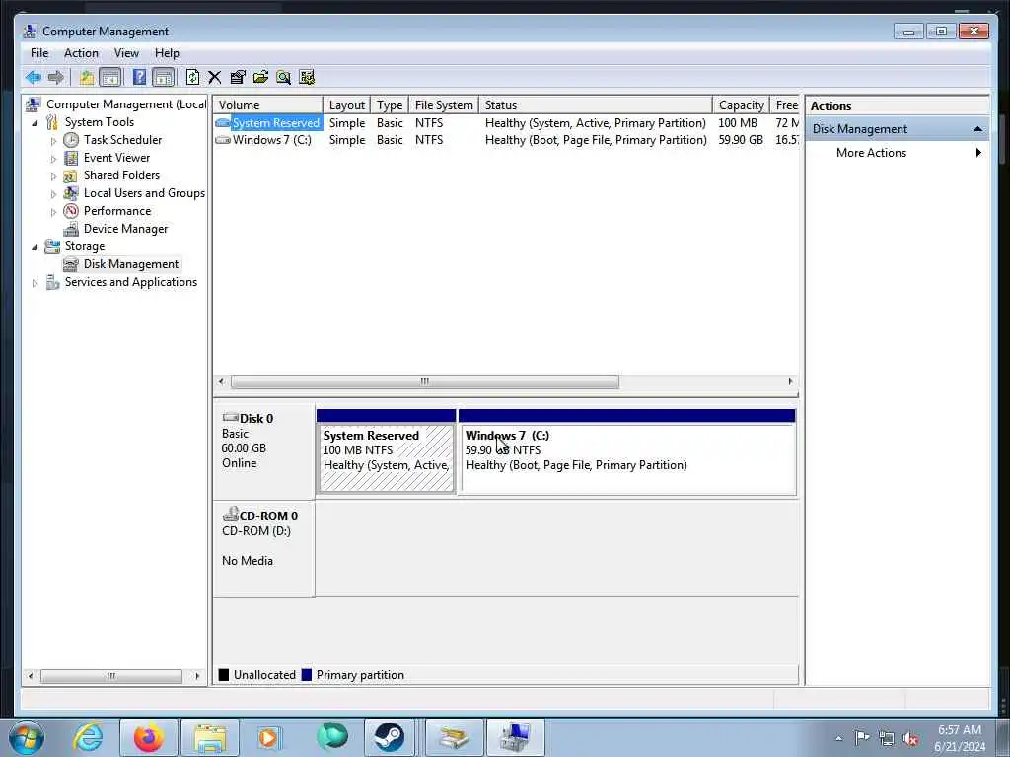The image size is (1010, 757).
Task: Click volume list scroll right arrow
Action: (790, 381)
